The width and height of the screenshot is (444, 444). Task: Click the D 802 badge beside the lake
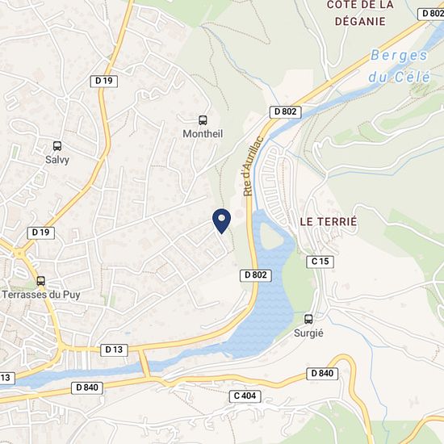pyautogui.click(x=256, y=275)
